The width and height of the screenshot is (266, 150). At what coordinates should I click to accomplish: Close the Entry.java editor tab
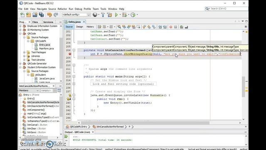click(84, 22)
